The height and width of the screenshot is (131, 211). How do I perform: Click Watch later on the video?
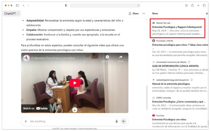pyautogui.click(x=107, y=59)
